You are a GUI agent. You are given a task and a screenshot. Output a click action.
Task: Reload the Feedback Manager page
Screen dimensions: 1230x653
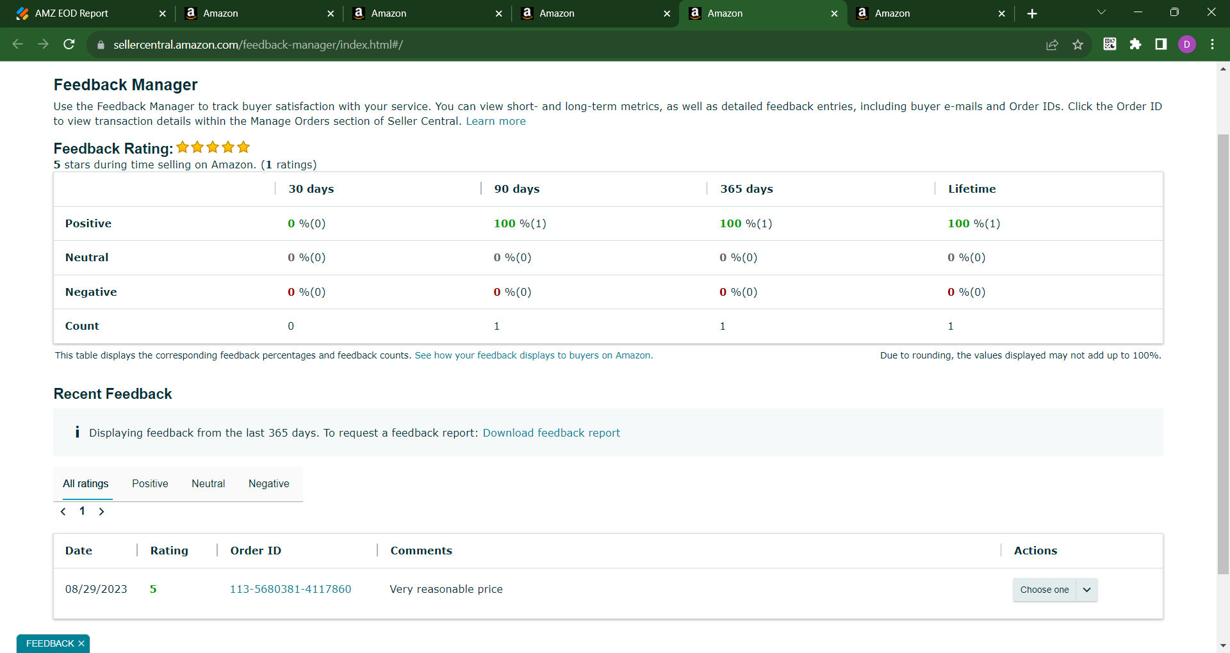[x=69, y=44]
